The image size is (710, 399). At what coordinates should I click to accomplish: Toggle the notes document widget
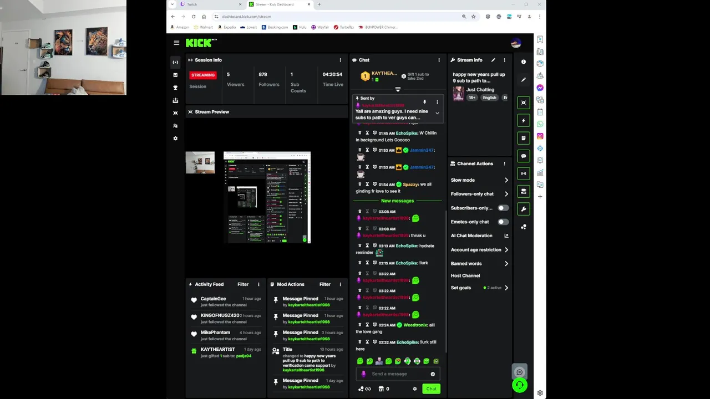click(x=524, y=138)
